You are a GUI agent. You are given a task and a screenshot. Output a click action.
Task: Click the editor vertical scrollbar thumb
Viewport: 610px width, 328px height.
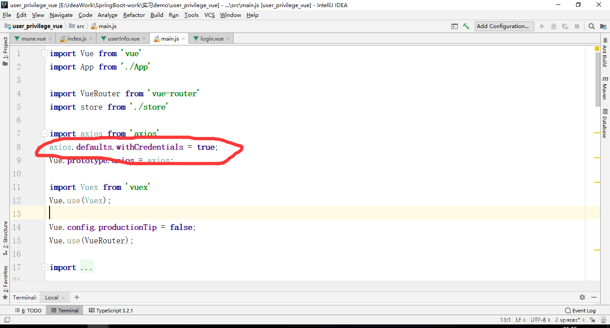(x=598, y=79)
